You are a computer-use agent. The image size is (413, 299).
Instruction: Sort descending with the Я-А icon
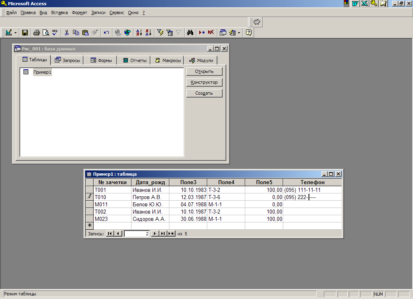click(148, 33)
